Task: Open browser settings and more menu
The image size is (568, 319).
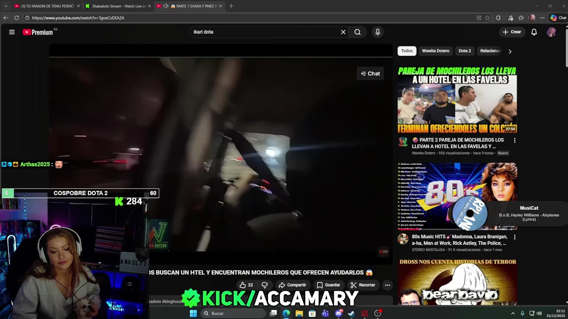Action: click(x=542, y=18)
